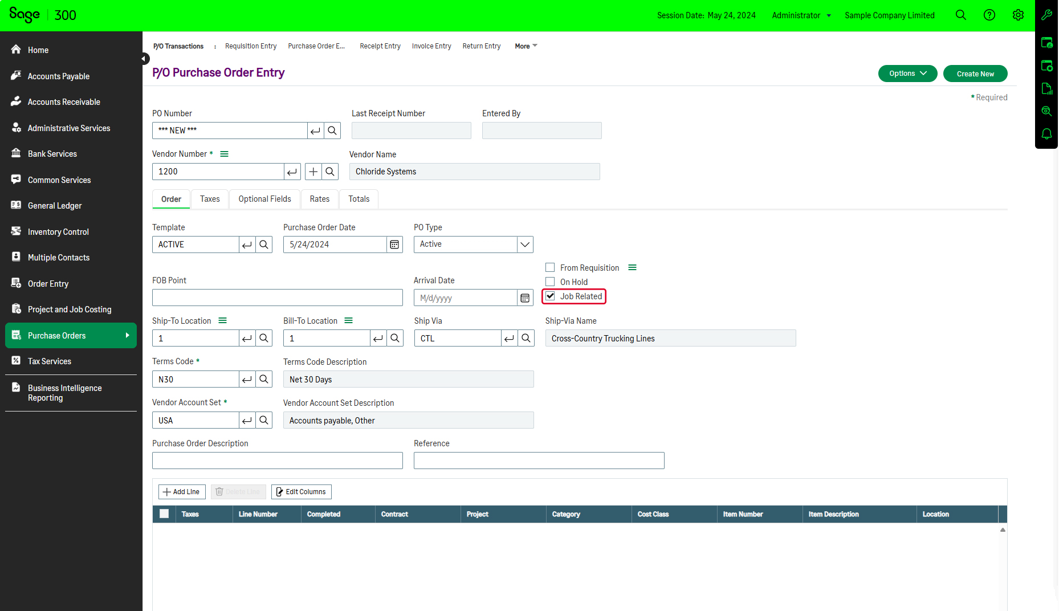Switch to the Taxes tab
Image resolution: width=1059 pixels, height=611 pixels.
click(210, 199)
